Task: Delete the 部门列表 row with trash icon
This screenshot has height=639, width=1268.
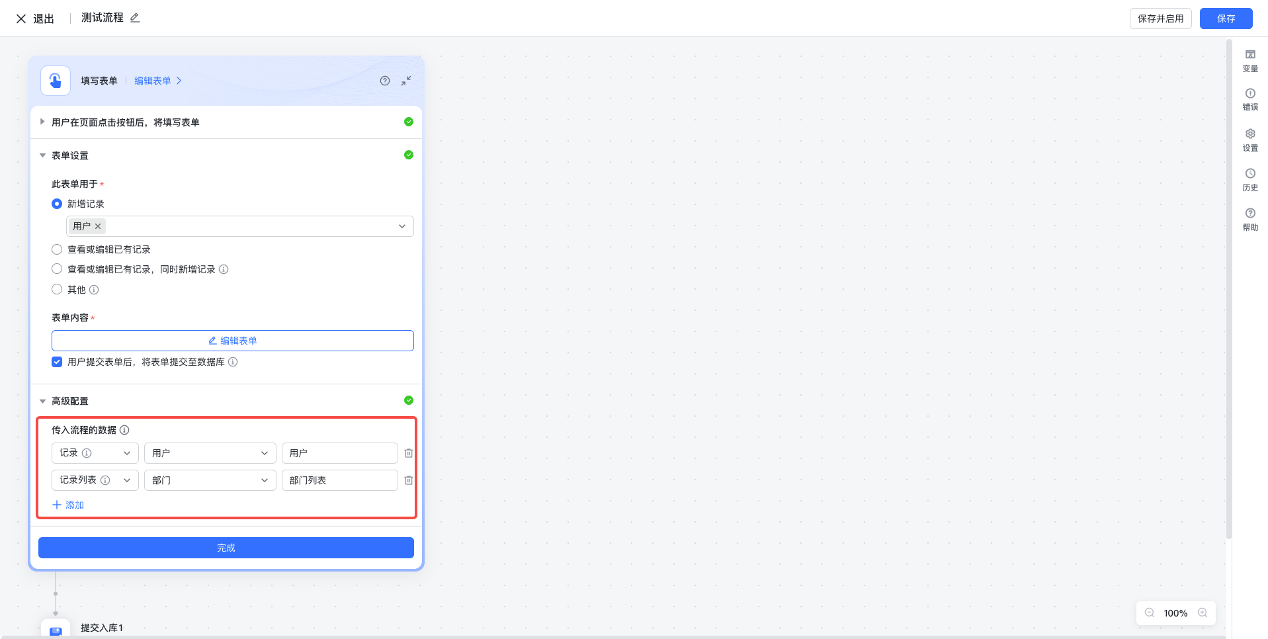Action: point(409,480)
